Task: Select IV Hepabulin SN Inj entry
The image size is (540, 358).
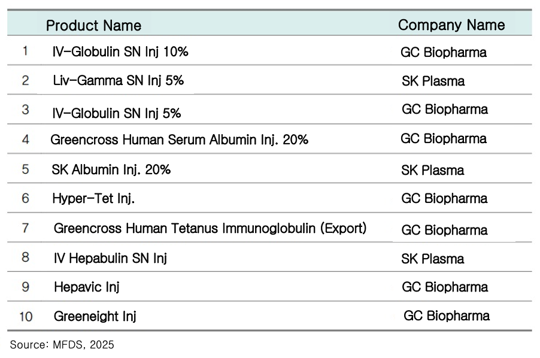Action: point(110,258)
